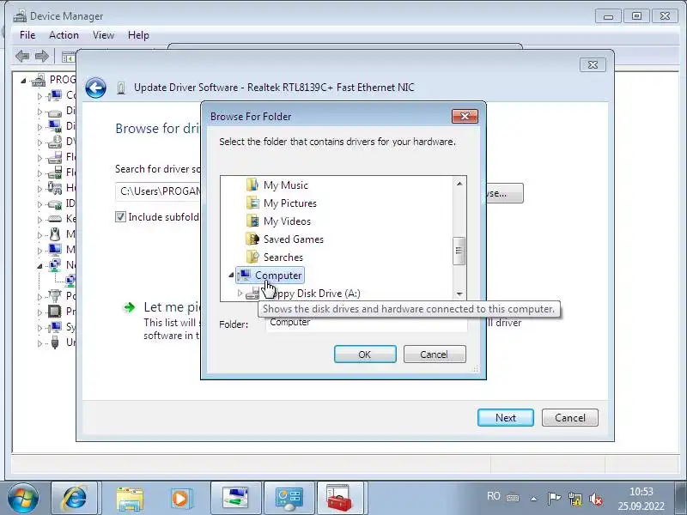Select the "My Music" folder label
687x515 pixels.
click(x=286, y=185)
